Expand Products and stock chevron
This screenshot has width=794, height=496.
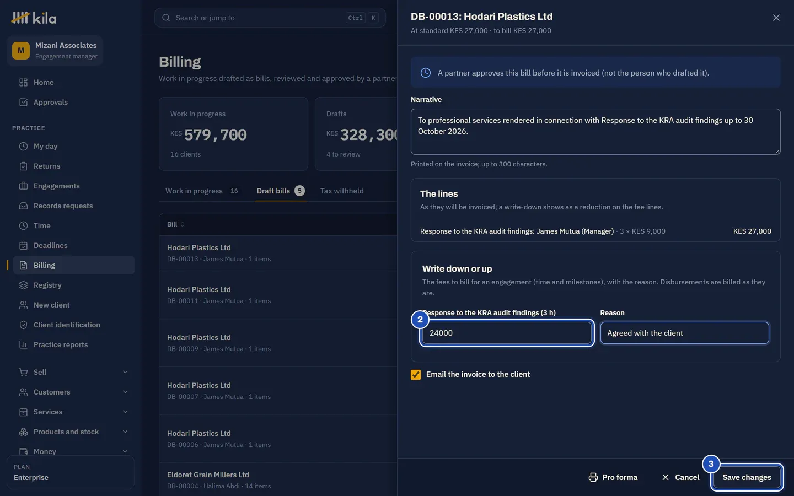[125, 432]
